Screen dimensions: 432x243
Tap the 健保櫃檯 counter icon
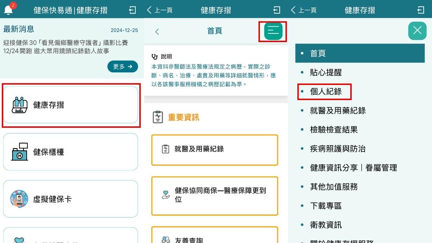20,152
